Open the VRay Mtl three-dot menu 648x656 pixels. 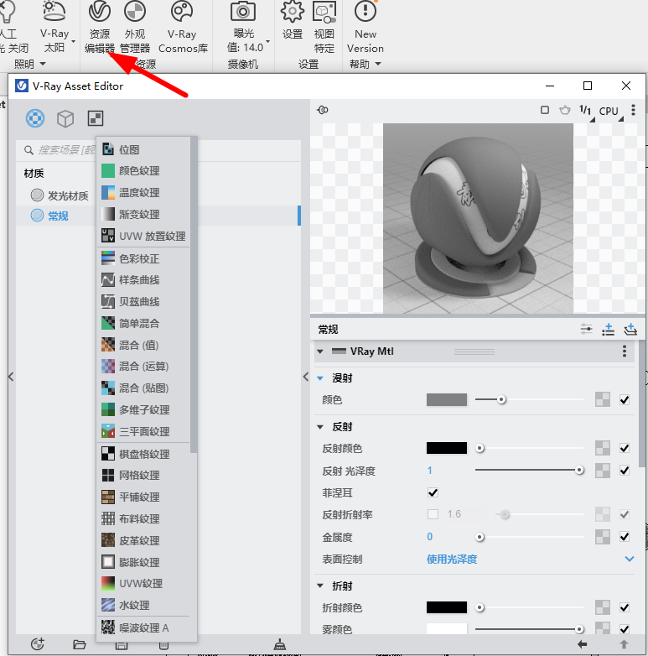pos(625,351)
